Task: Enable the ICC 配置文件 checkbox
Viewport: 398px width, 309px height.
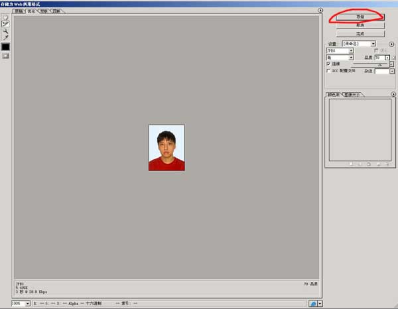Action: click(x=328, y=71)
